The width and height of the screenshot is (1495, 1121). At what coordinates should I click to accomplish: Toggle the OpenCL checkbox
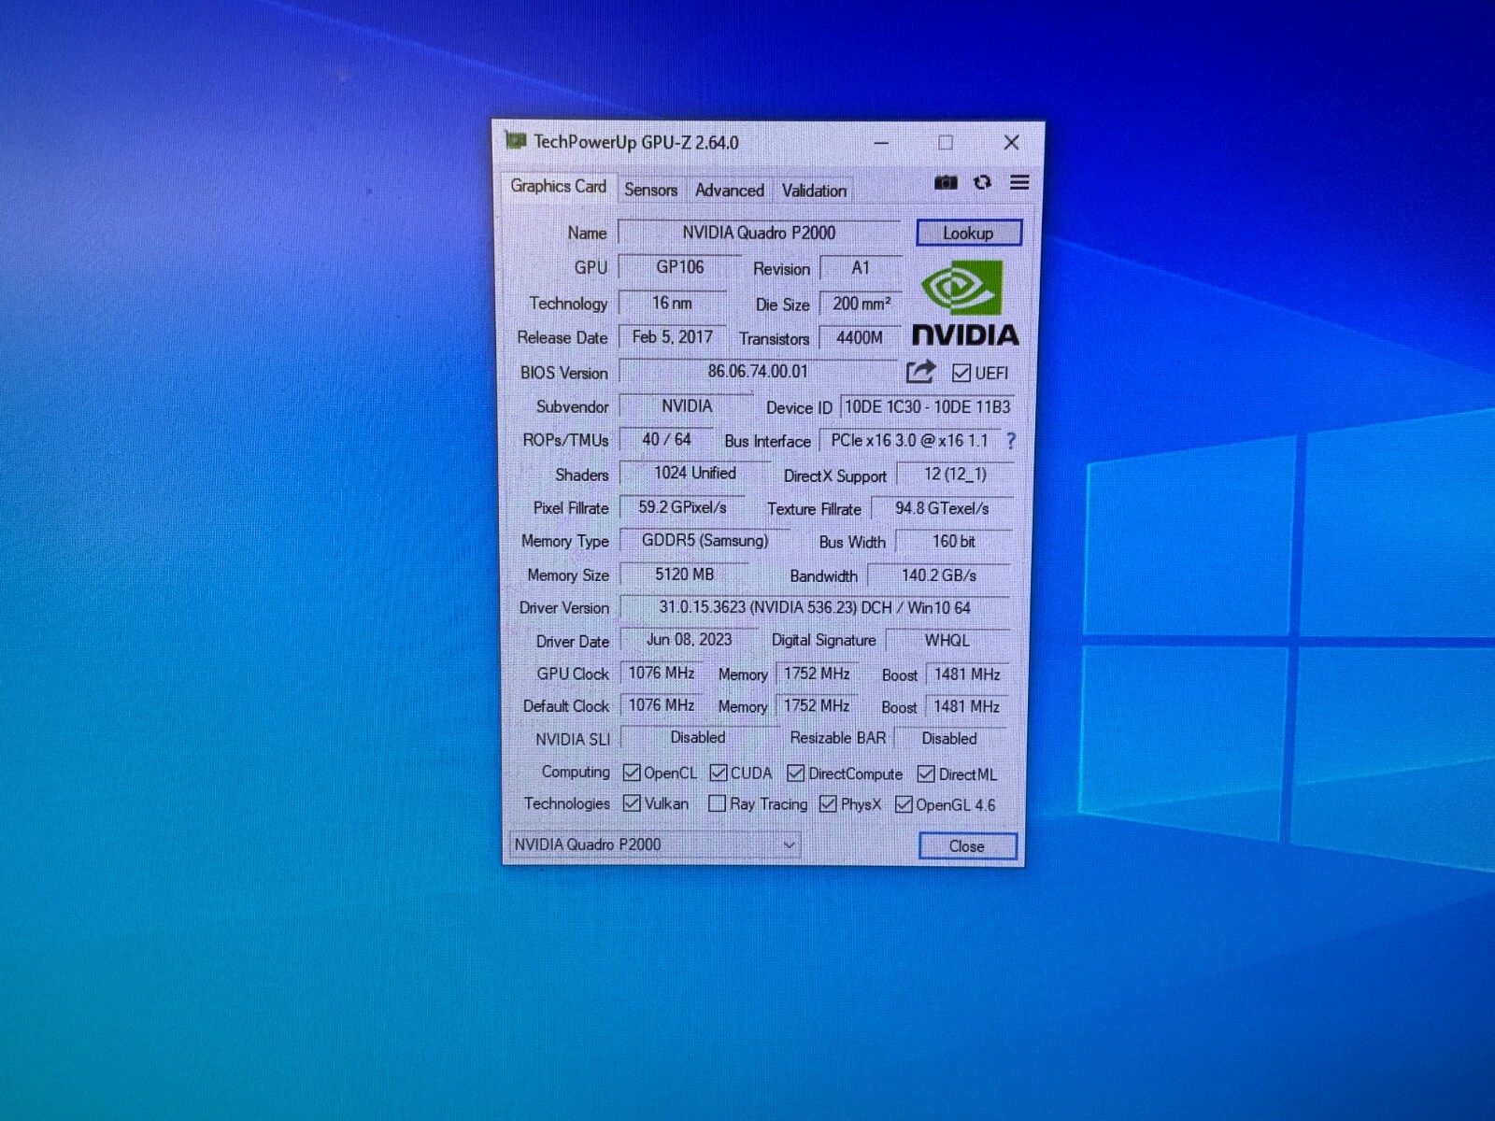click(x=632, y=773)
